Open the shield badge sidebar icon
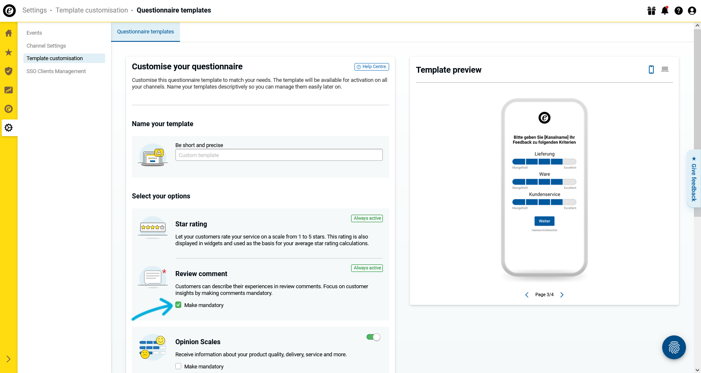The height and width of the screenshot is (373, 701). coord(8,71)
